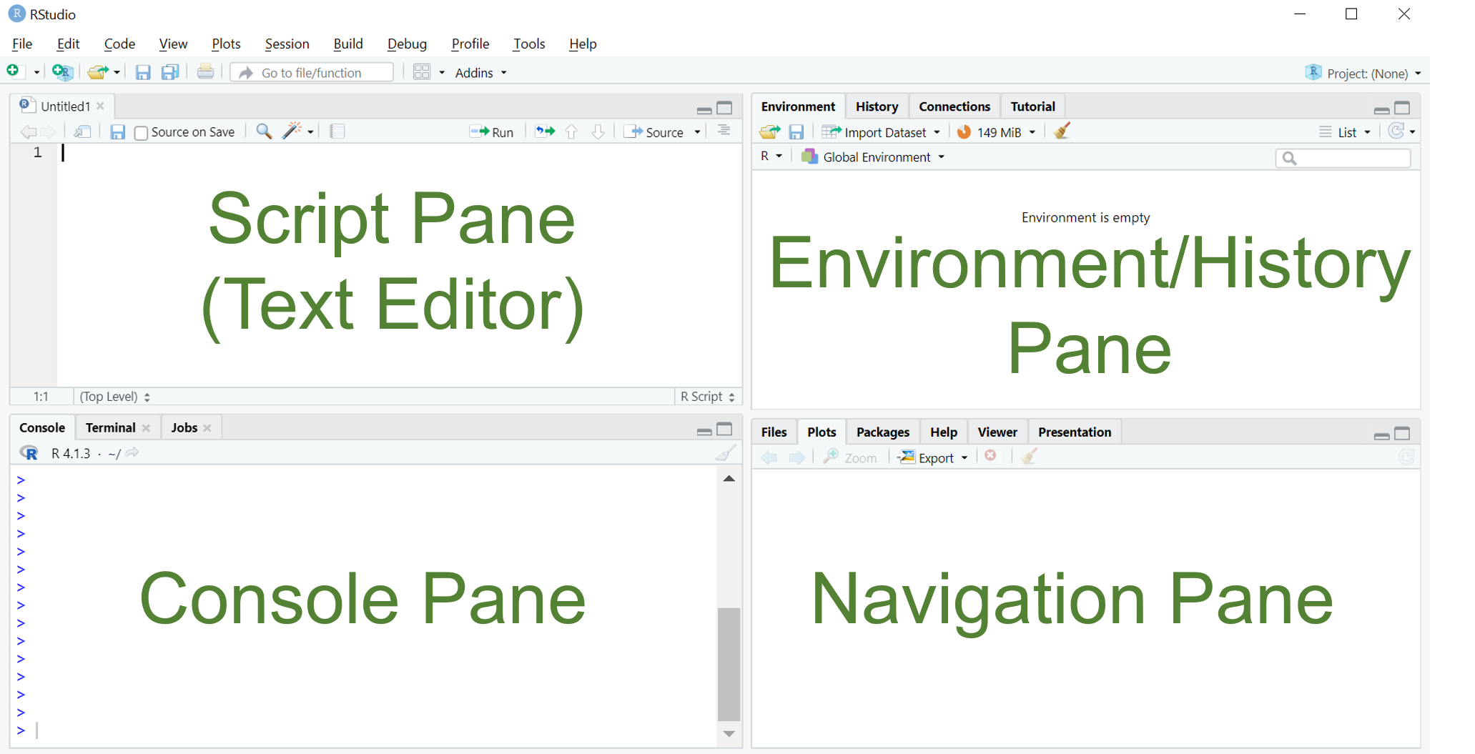Image resolution: width=1475 pixels, height=754 pixels.
Task: Click the New Project icon in main toolbar
Action: pyautogui.click(x=62, y=72)
